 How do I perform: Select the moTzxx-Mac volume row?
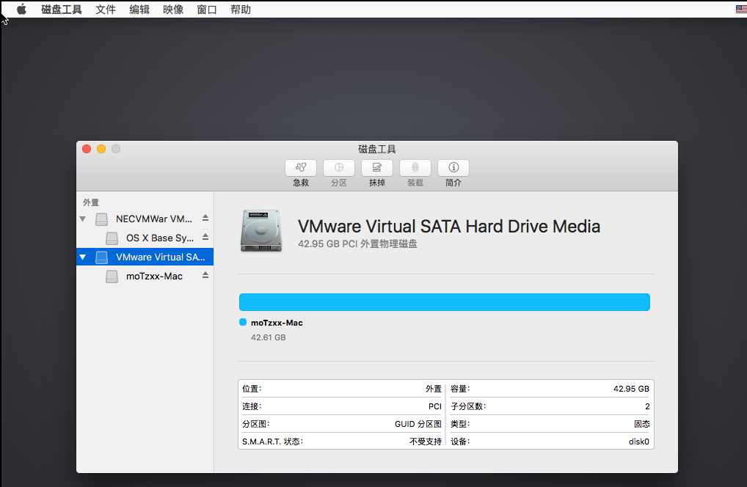pos(145,276)
